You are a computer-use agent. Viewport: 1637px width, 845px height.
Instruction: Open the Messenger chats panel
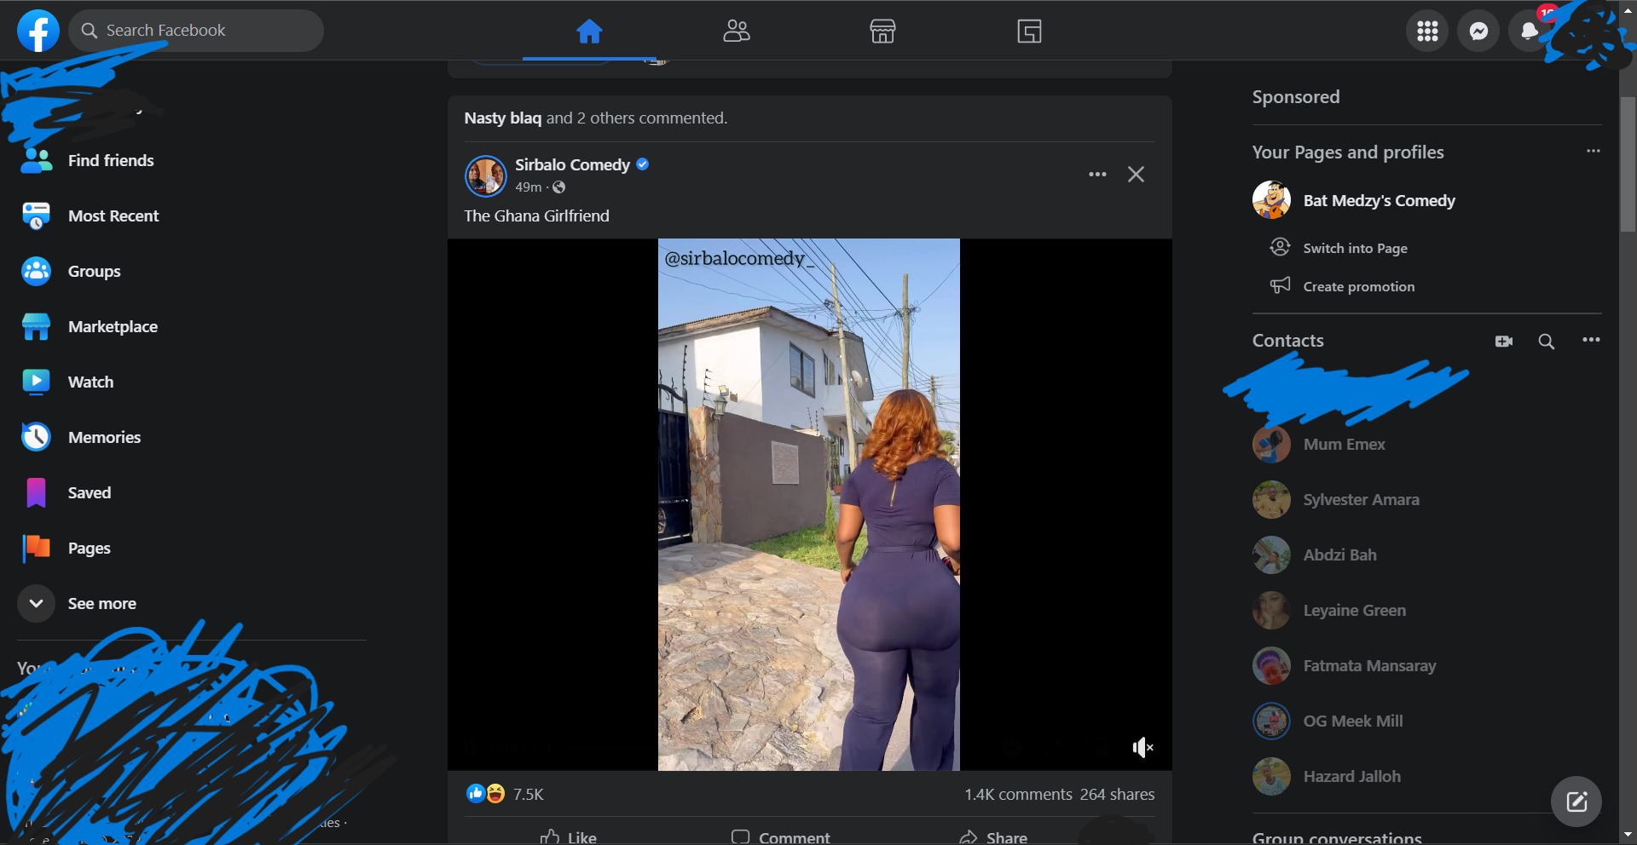[1478, 31]
